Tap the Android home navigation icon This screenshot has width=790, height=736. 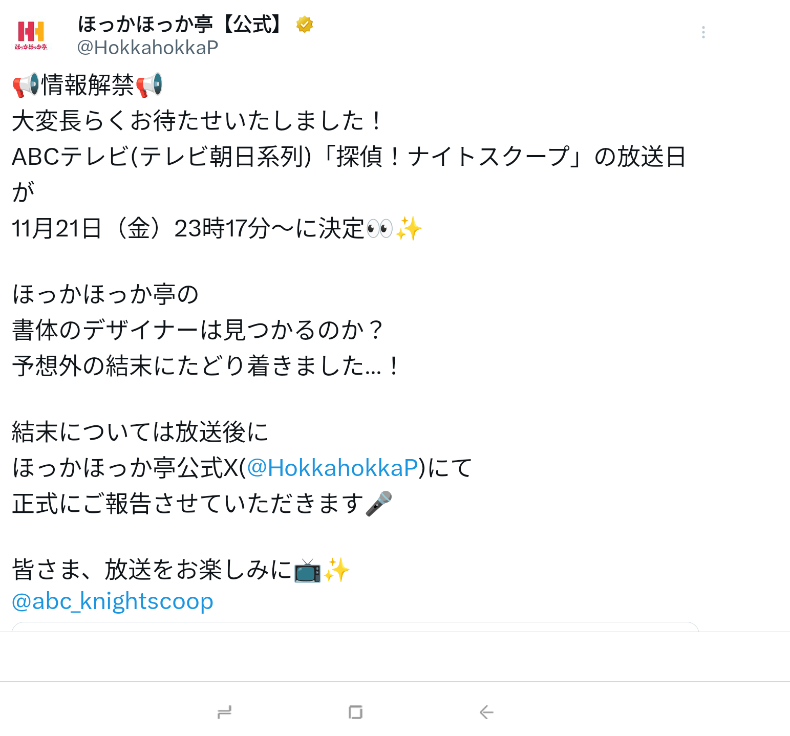tap(355, 712)
